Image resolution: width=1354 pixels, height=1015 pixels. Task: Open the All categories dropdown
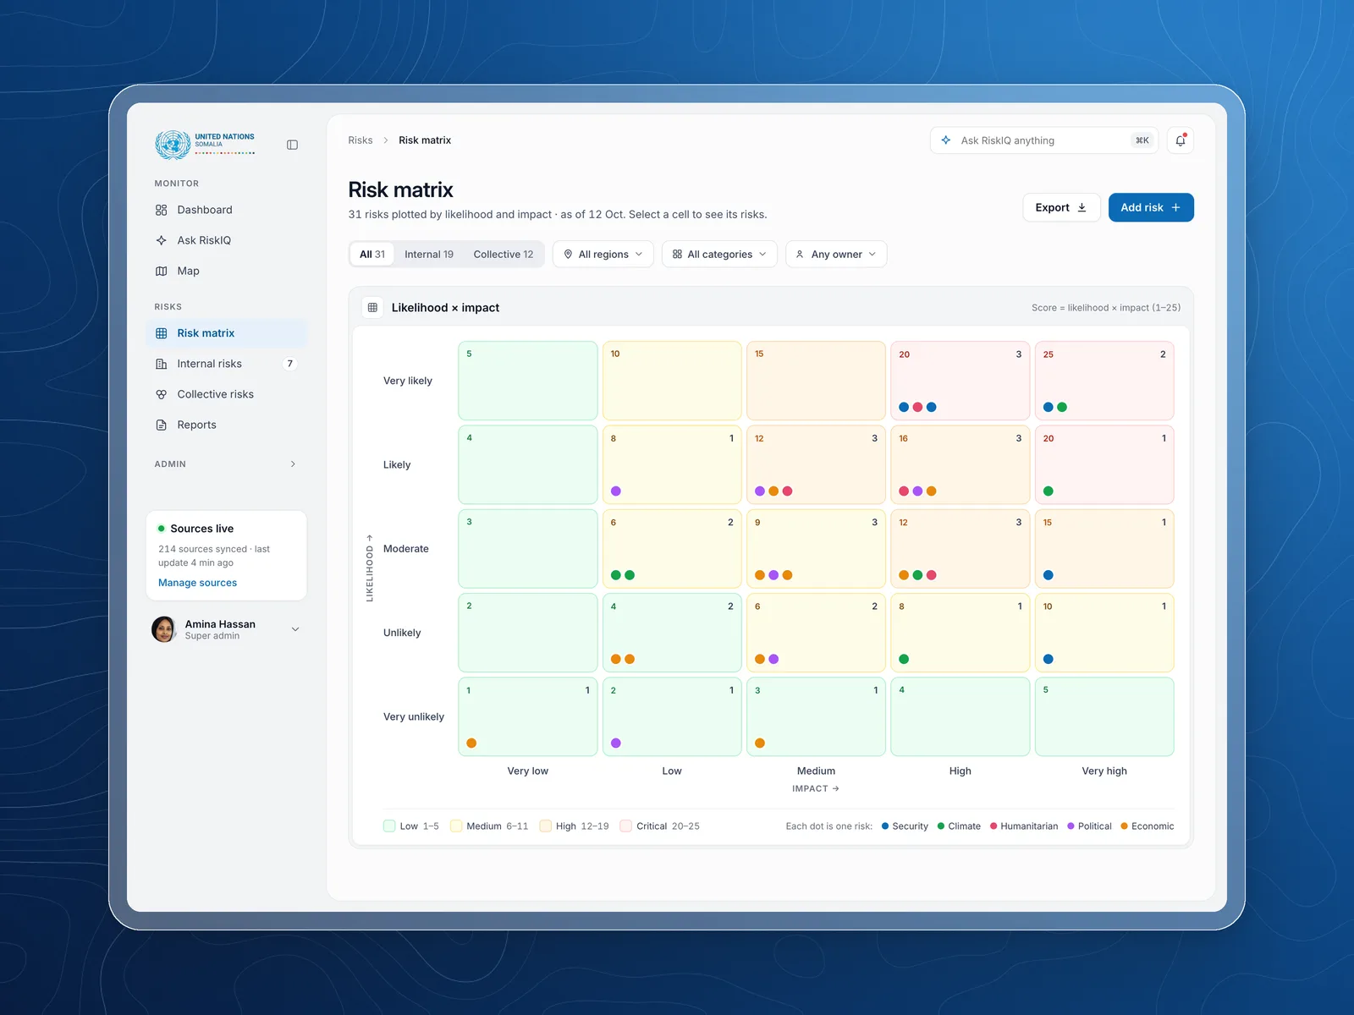719,254
